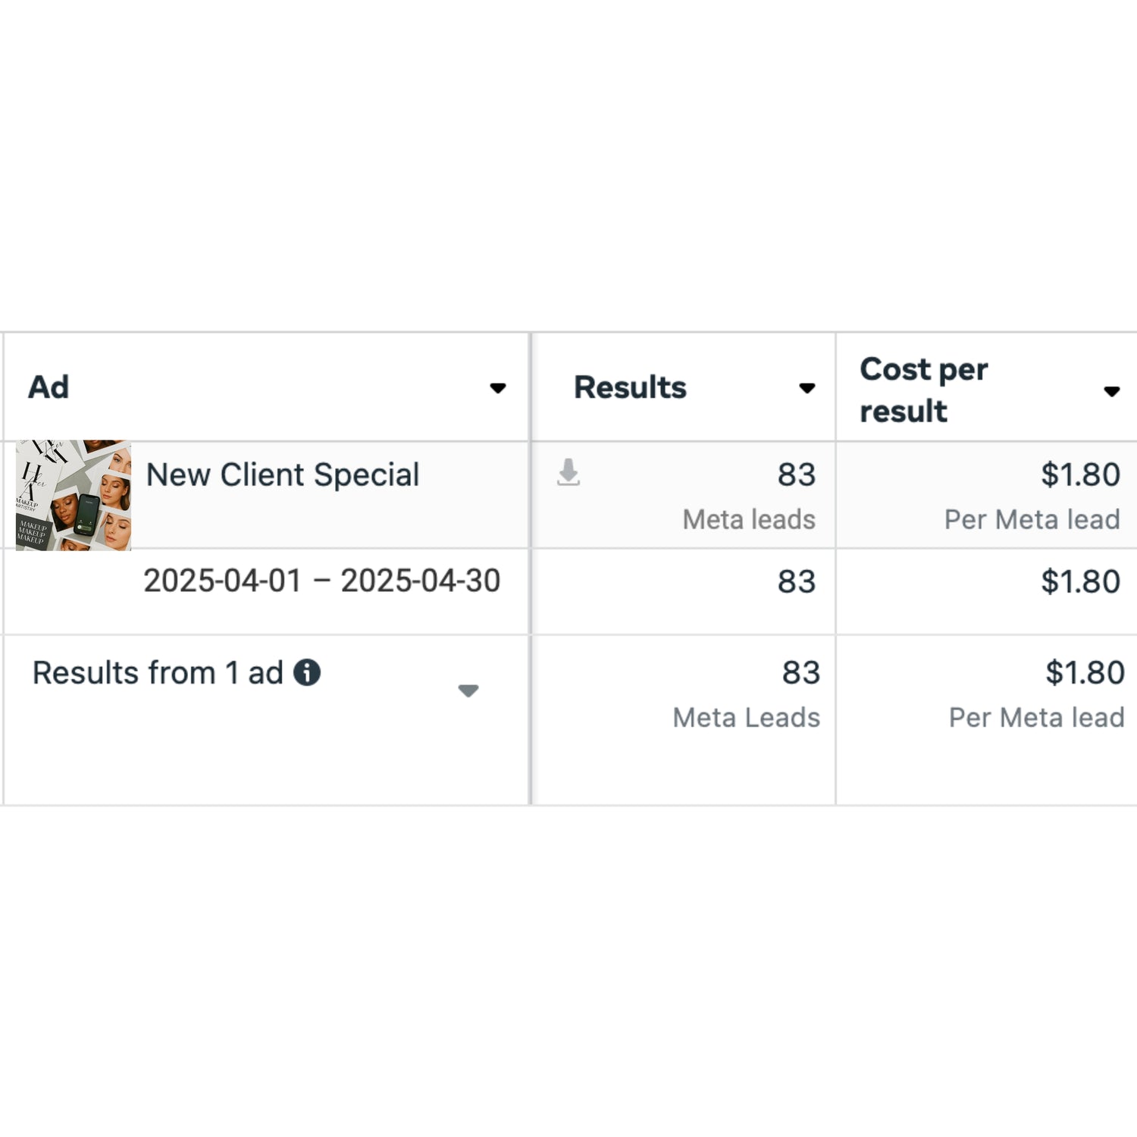Viewport: 1137px width, 1137px height.
Task: Click the 83 result in the date range row
Action: click(796, 582)
